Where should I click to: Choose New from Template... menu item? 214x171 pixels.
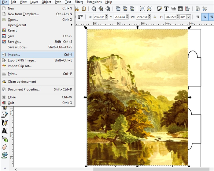pos(38,14)
